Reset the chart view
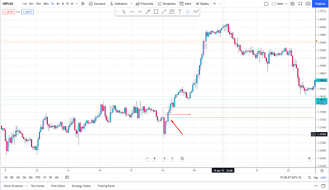This screenshot has width=329, height=190. point(182,158)
